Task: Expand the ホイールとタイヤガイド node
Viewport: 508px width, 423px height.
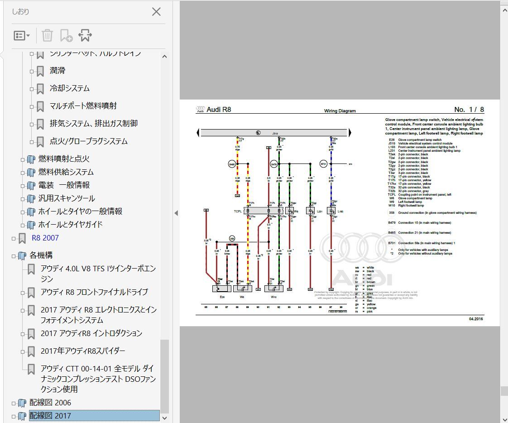Action: tap(22, 225)
